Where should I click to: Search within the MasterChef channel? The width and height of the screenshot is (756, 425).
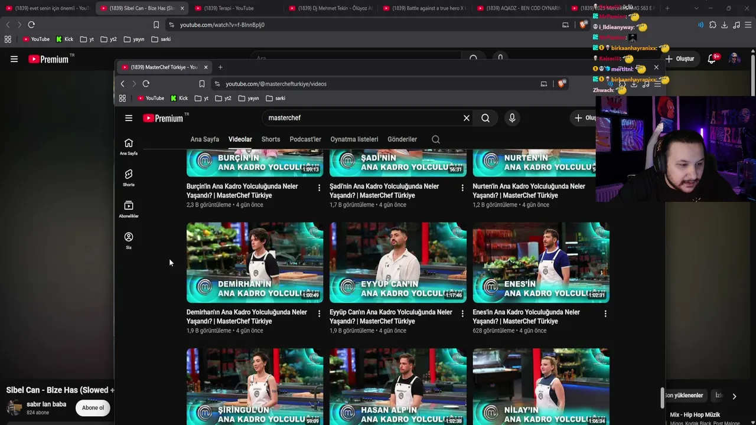[436, 139]
